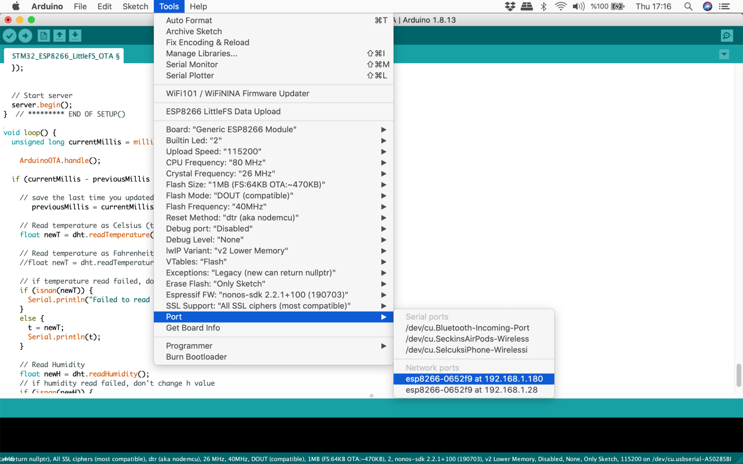This screenshot has width=743, height=464.
Task: Expand the CPU Frequency submenu
Action: pyautogui.click(x=274, y=163)
